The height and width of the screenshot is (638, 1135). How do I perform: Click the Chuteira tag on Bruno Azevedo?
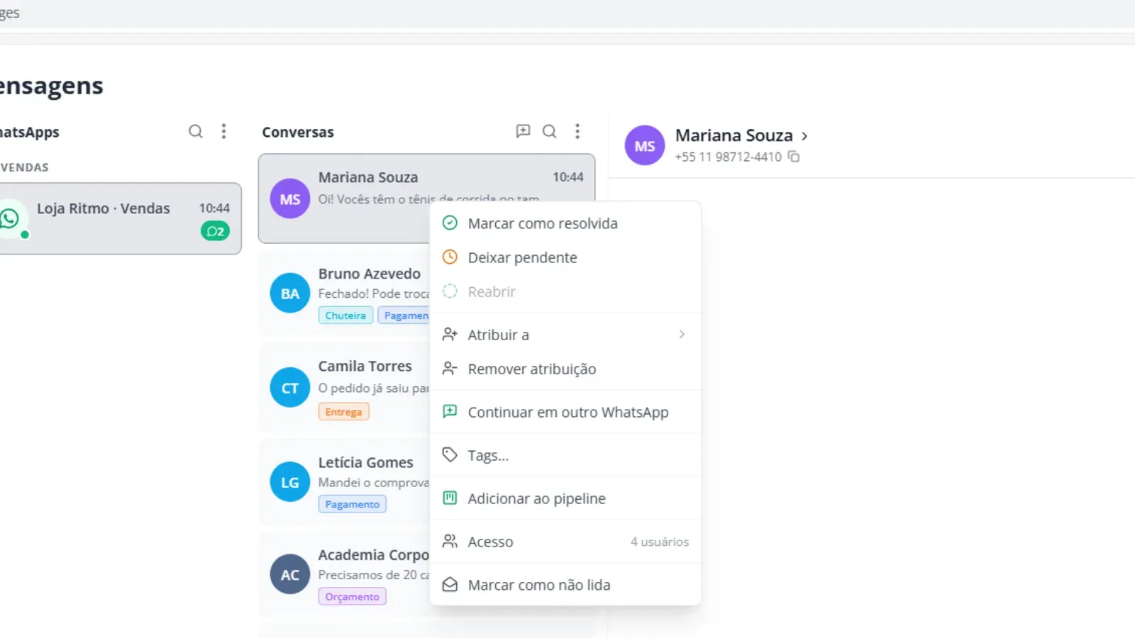pos(345,315)
